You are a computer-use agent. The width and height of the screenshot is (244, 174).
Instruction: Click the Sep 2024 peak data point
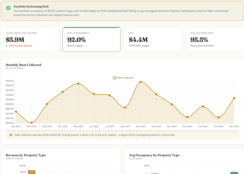(141, 82)
